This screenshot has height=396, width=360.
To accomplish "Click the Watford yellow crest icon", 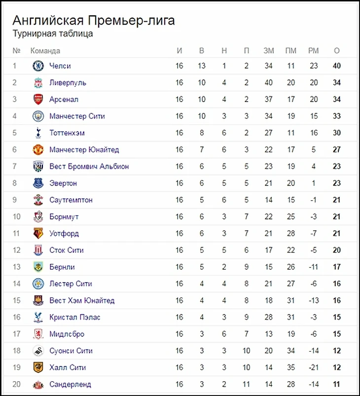I will [38, 233].
